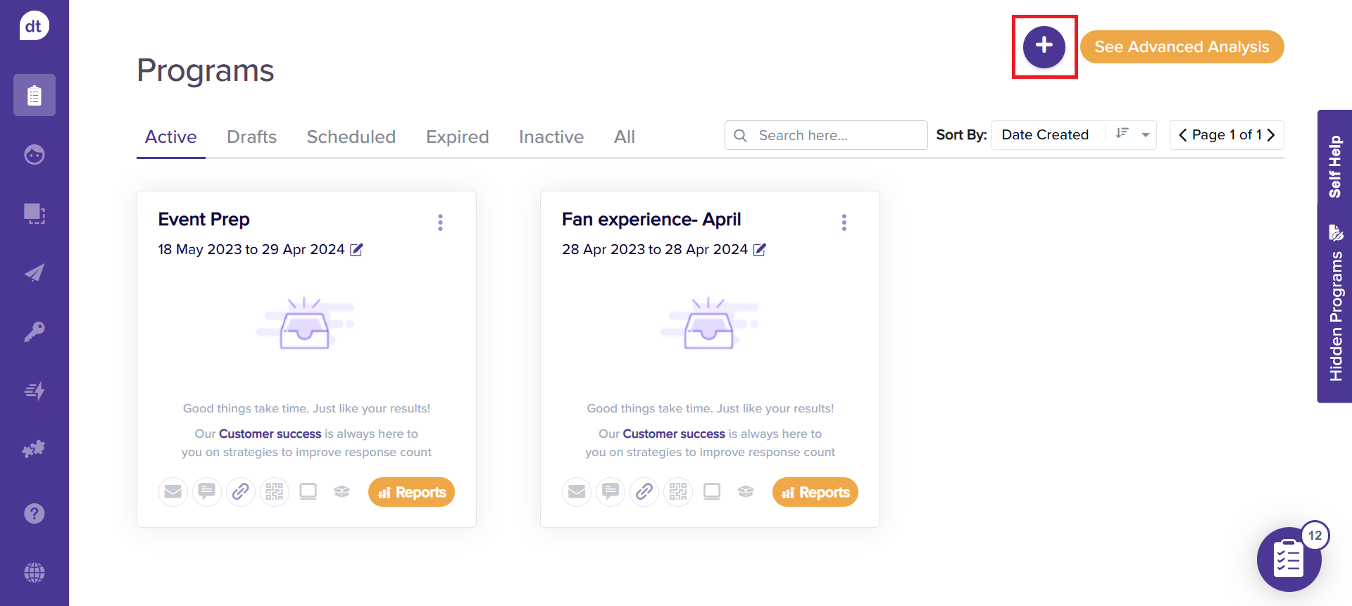
Task: Open the three-dot menu on Event Prep
Action: point(441,222)
